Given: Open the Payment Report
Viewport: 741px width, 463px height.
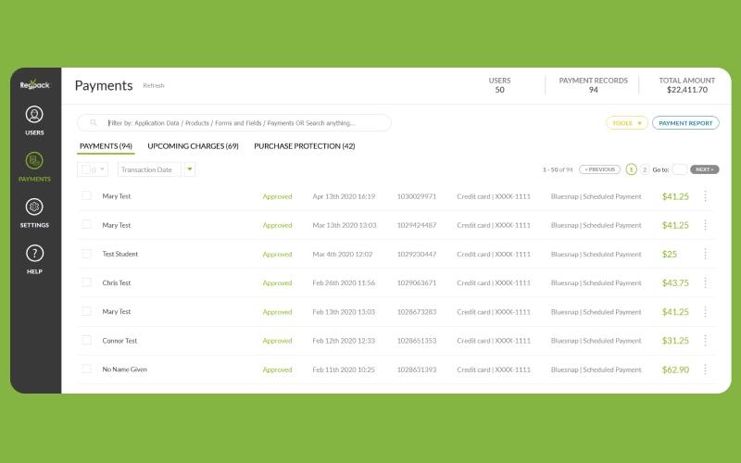Looking at the screenshot, I should click(x=685, y=123).
